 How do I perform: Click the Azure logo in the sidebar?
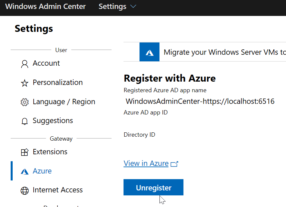coord(25,172)
